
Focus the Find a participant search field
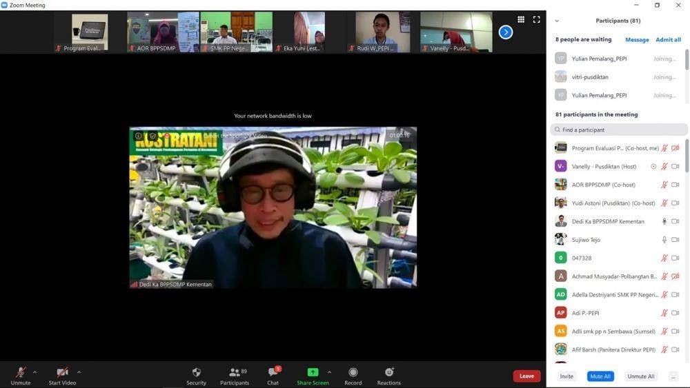coord(619,130)
